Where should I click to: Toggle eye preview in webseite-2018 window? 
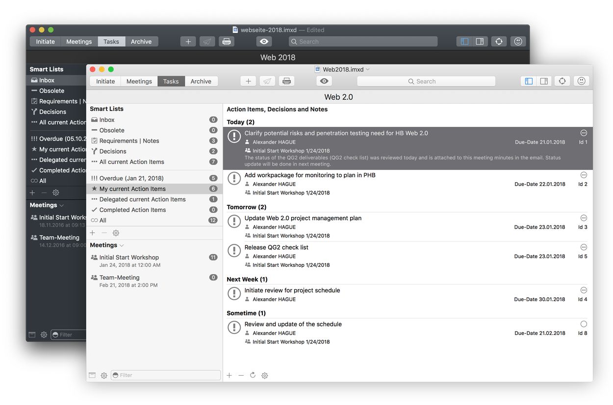click(264, 42)
